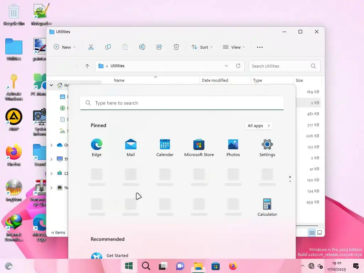
Task: Select the Utilities folder on desktop
Action: 14,49
